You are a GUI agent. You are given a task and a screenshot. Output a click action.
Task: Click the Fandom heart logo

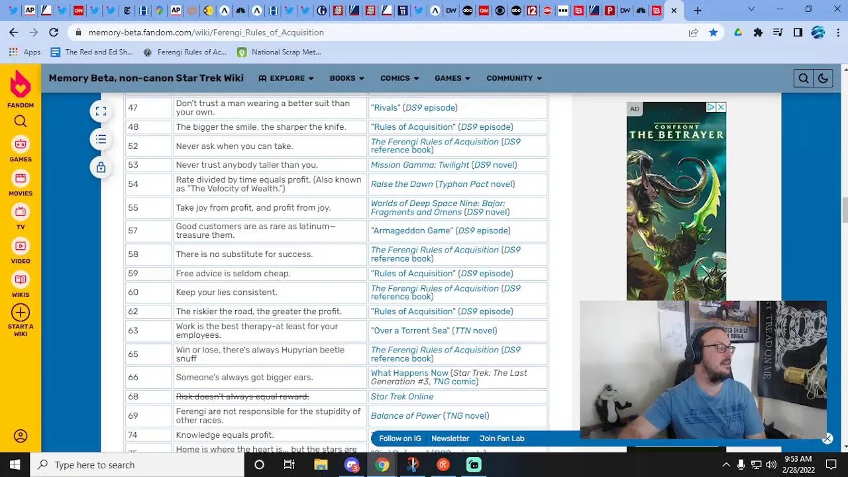tap(21, 85)
